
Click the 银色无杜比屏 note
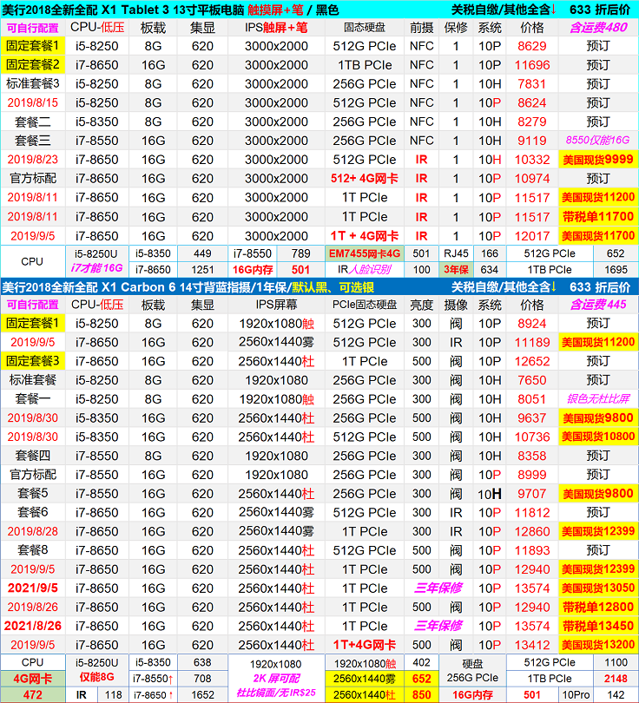599,399
